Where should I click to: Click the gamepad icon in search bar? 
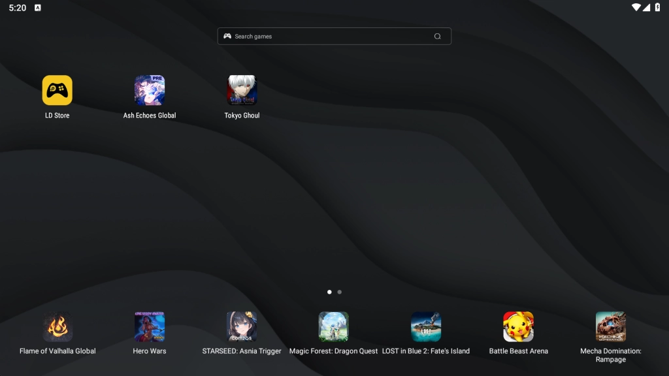(227, 37)
